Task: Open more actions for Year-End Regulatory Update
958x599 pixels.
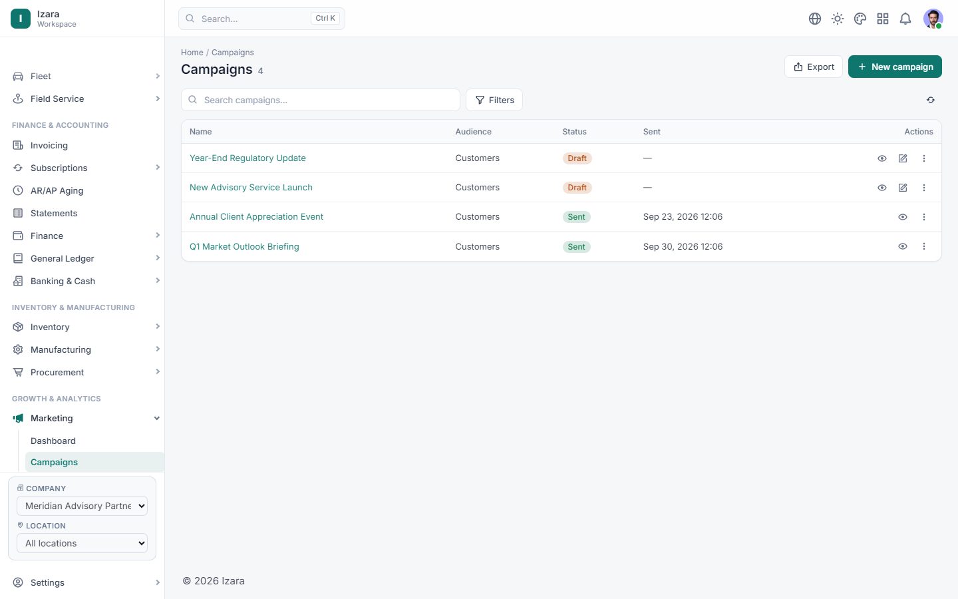Action: pyautogui.click(x=924, y=158)
